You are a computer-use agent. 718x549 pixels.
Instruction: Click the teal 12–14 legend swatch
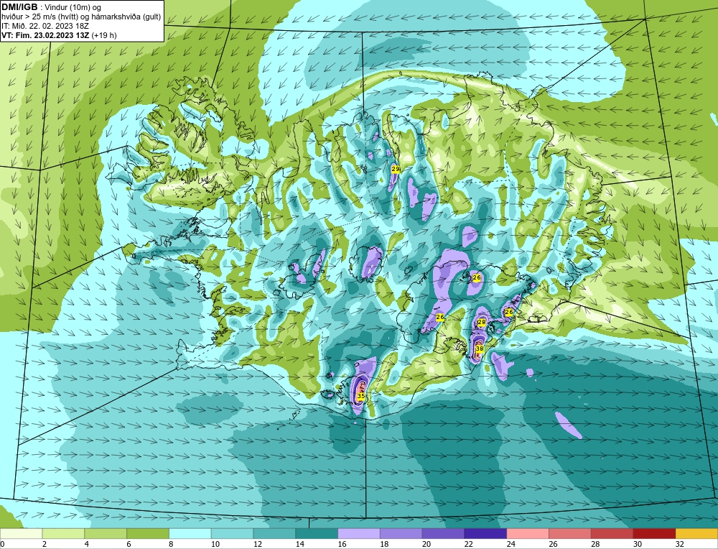click(274, 534)
